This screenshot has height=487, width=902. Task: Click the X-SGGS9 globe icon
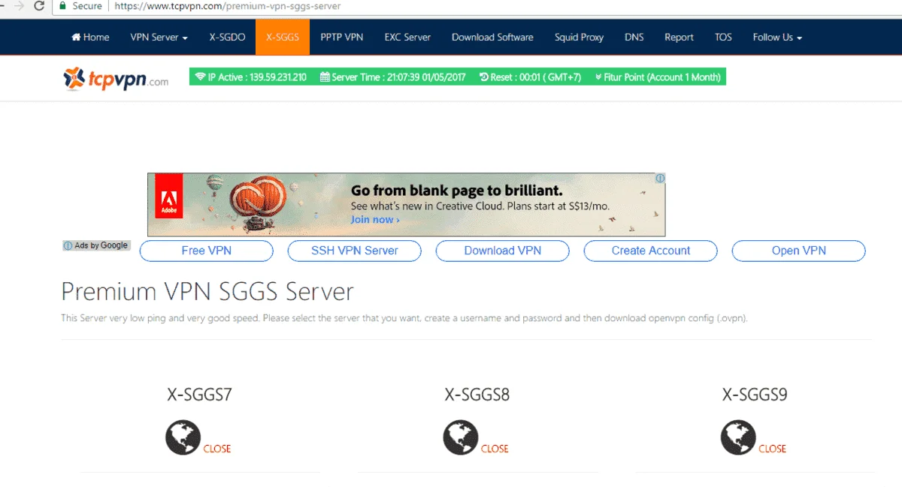tap(739, 437)
